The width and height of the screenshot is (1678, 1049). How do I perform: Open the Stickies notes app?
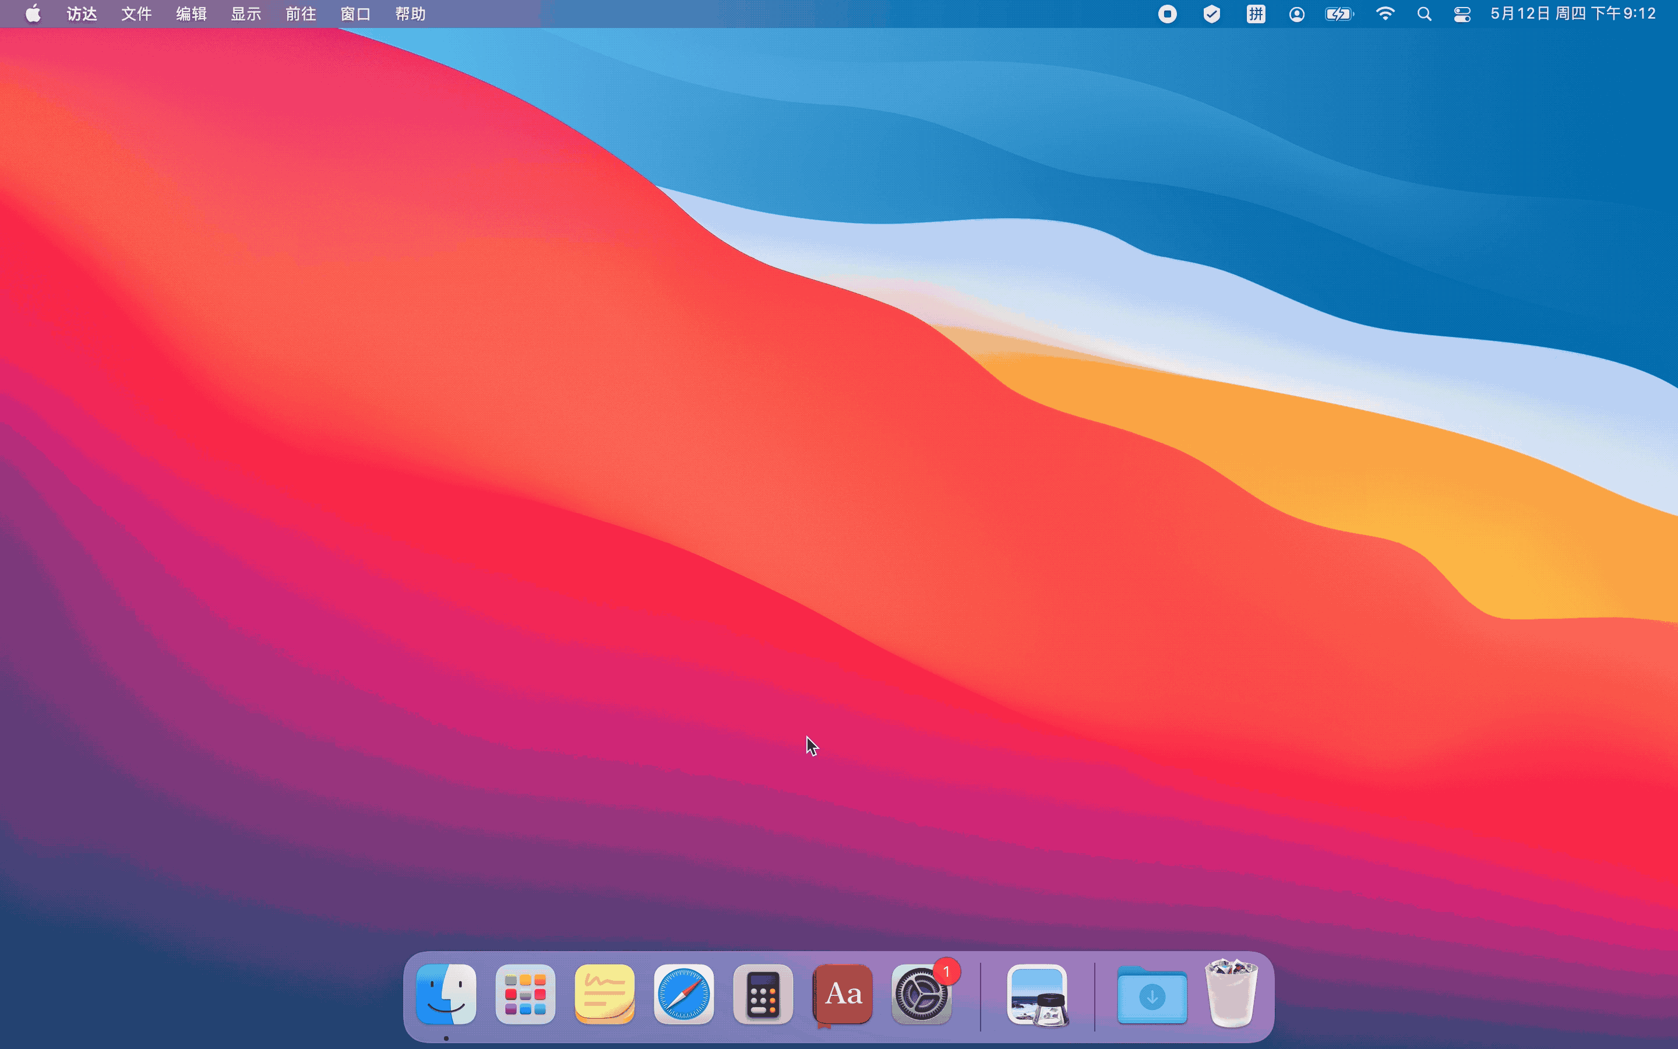604,994
